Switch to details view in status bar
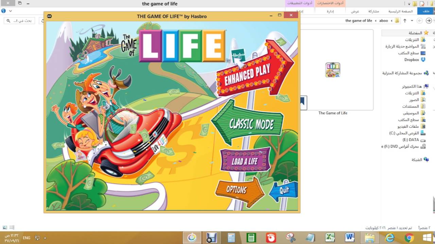The height and width of the screenshot is (244, 435). (12, 228)
